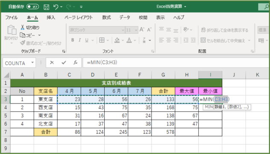
Task: Open the font name combo box
Action: 97,30
